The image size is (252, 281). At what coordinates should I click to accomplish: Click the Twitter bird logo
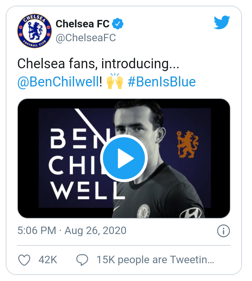[x=222, y=23]
